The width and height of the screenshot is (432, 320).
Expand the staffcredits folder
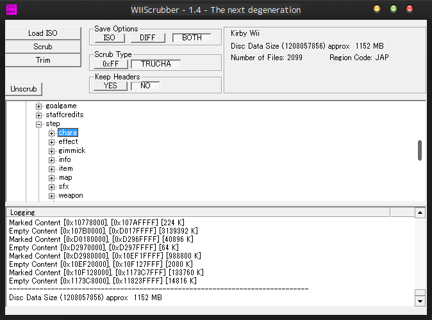tap(39, 115)
